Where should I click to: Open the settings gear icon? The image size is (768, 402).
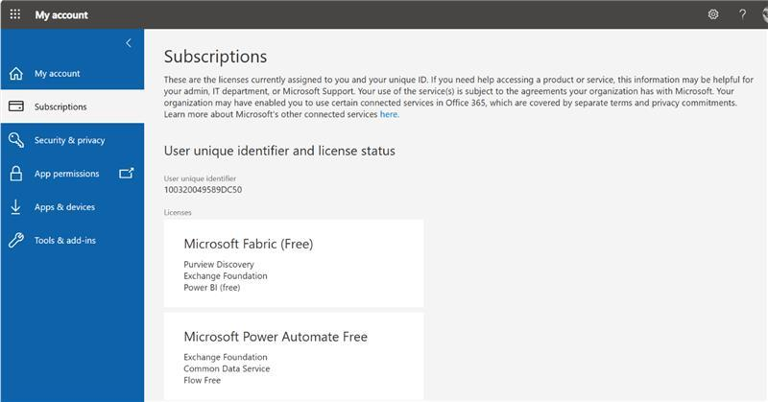tap(713, 14)
